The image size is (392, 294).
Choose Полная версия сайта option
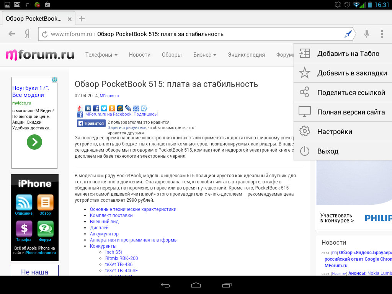point(343,112)
